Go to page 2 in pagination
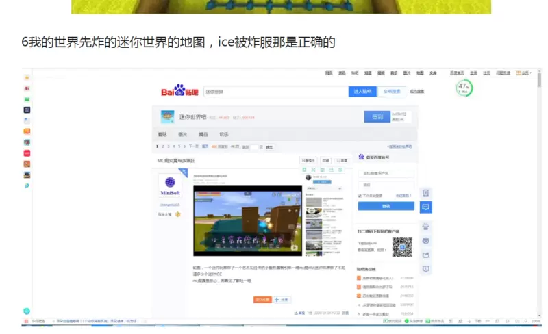Viewport: 548px width, 334px height. 163,146
